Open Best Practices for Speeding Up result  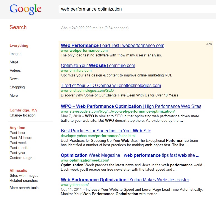pos(106,131)
